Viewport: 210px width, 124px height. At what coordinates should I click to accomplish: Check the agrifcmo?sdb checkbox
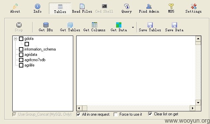[21, 60]
